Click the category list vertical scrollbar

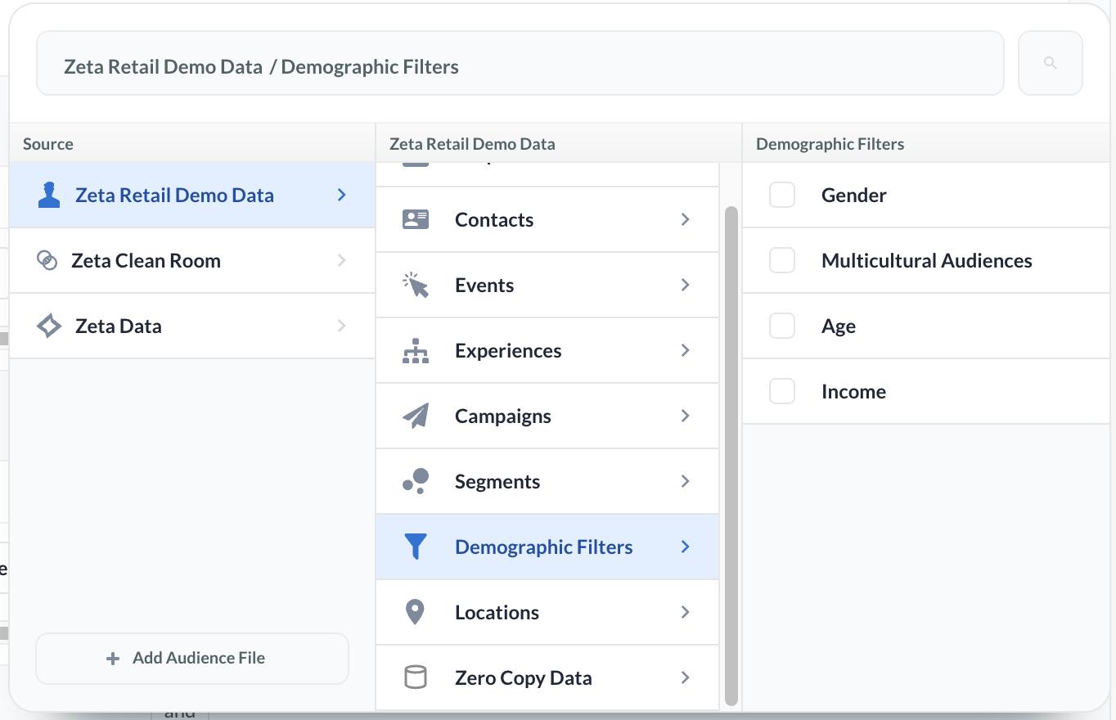(731, 456)
